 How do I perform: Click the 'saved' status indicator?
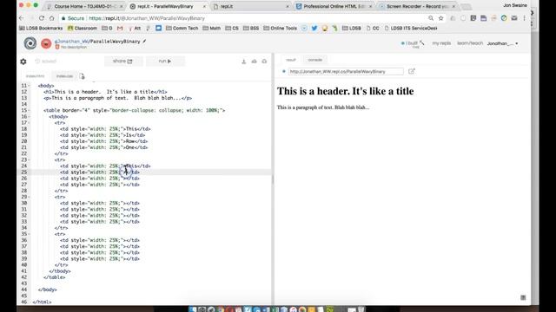[x=46, y=62]
